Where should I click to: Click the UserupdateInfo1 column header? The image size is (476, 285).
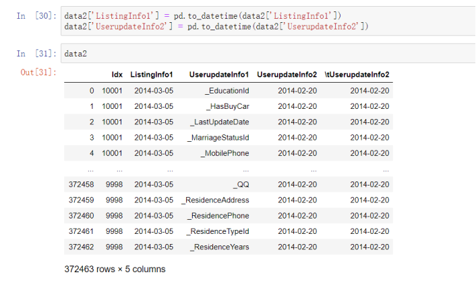coord(219,75)
